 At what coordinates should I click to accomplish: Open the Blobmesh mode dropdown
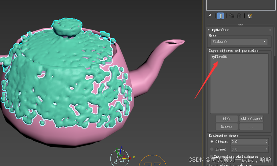coord(239,42)
